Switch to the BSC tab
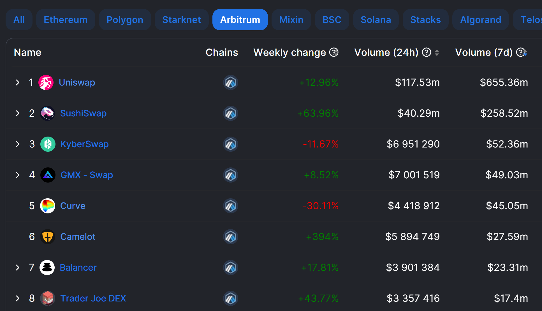This screenshot has height=311, width=542. tap(332, 20)
